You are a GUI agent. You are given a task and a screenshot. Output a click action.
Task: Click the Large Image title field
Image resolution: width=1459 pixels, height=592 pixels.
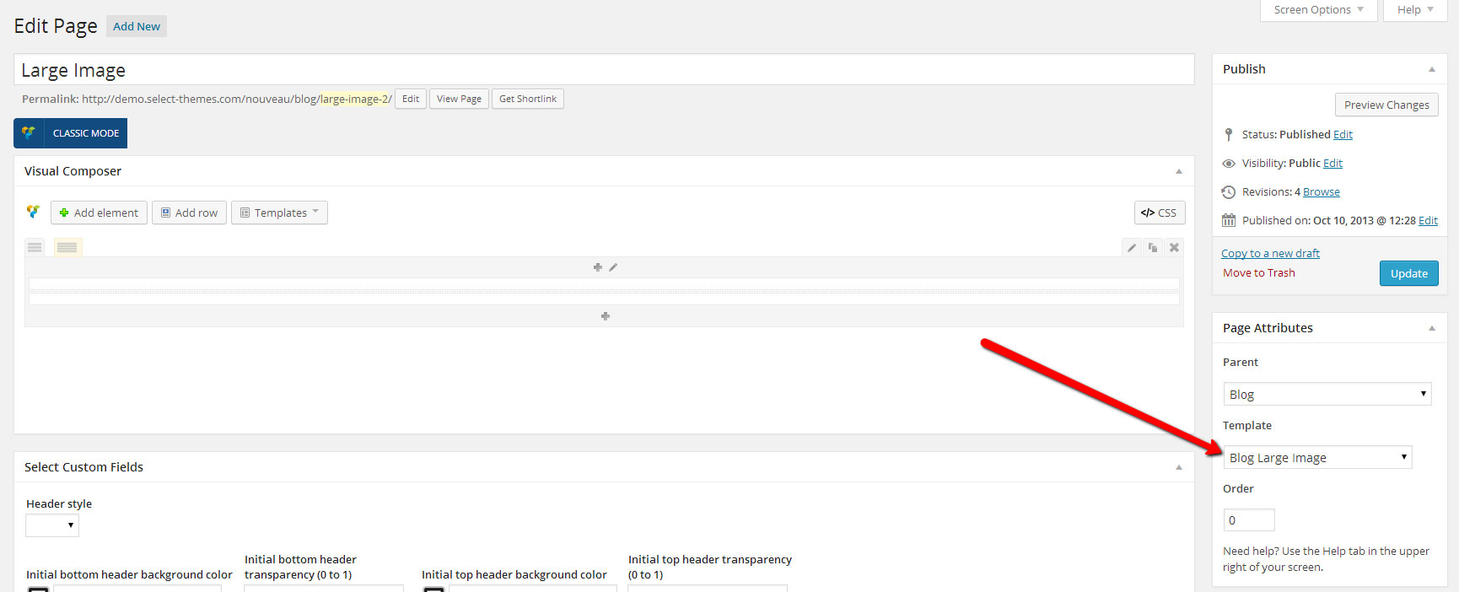tap(603, 70)
